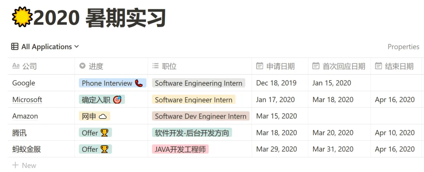The height and width of the screenshot is (172, 424).
Task: Open the Phone Interview status tag for Google
Action: 112,83
